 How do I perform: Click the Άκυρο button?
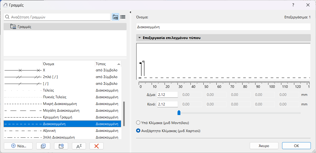point(264,146)
